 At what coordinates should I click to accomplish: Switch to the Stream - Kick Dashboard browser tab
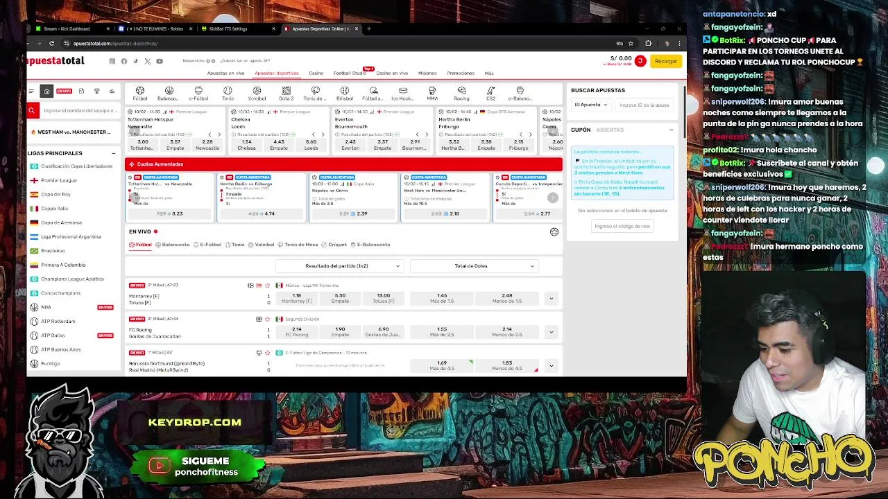coord(73,29)
